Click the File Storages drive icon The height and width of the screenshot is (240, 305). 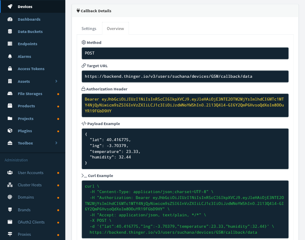tap(10, 93)
